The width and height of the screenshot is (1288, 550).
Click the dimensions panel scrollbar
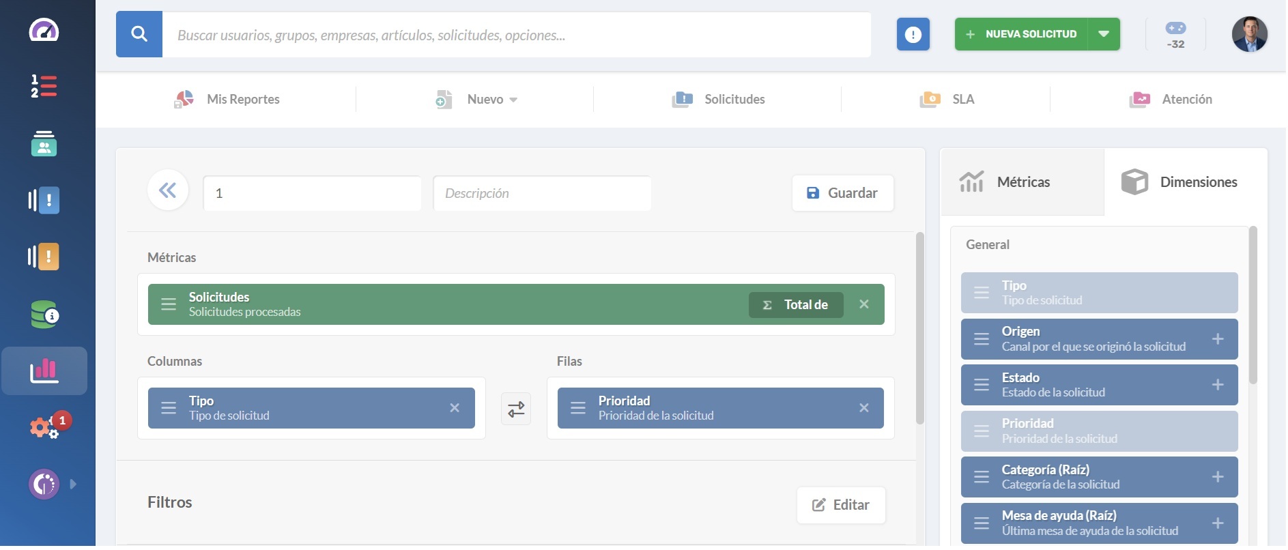tap(1253, 305)
